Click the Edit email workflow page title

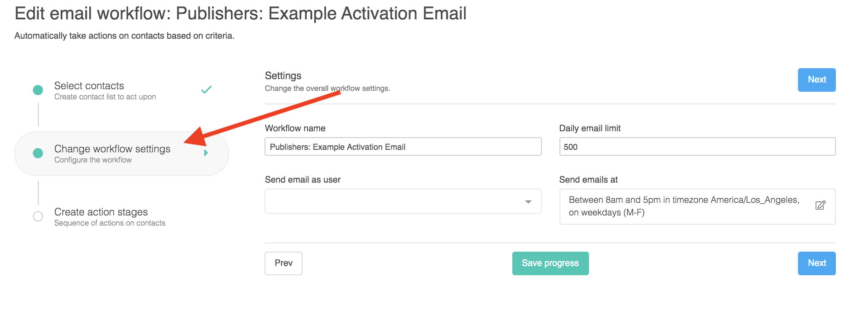point(240,13)
